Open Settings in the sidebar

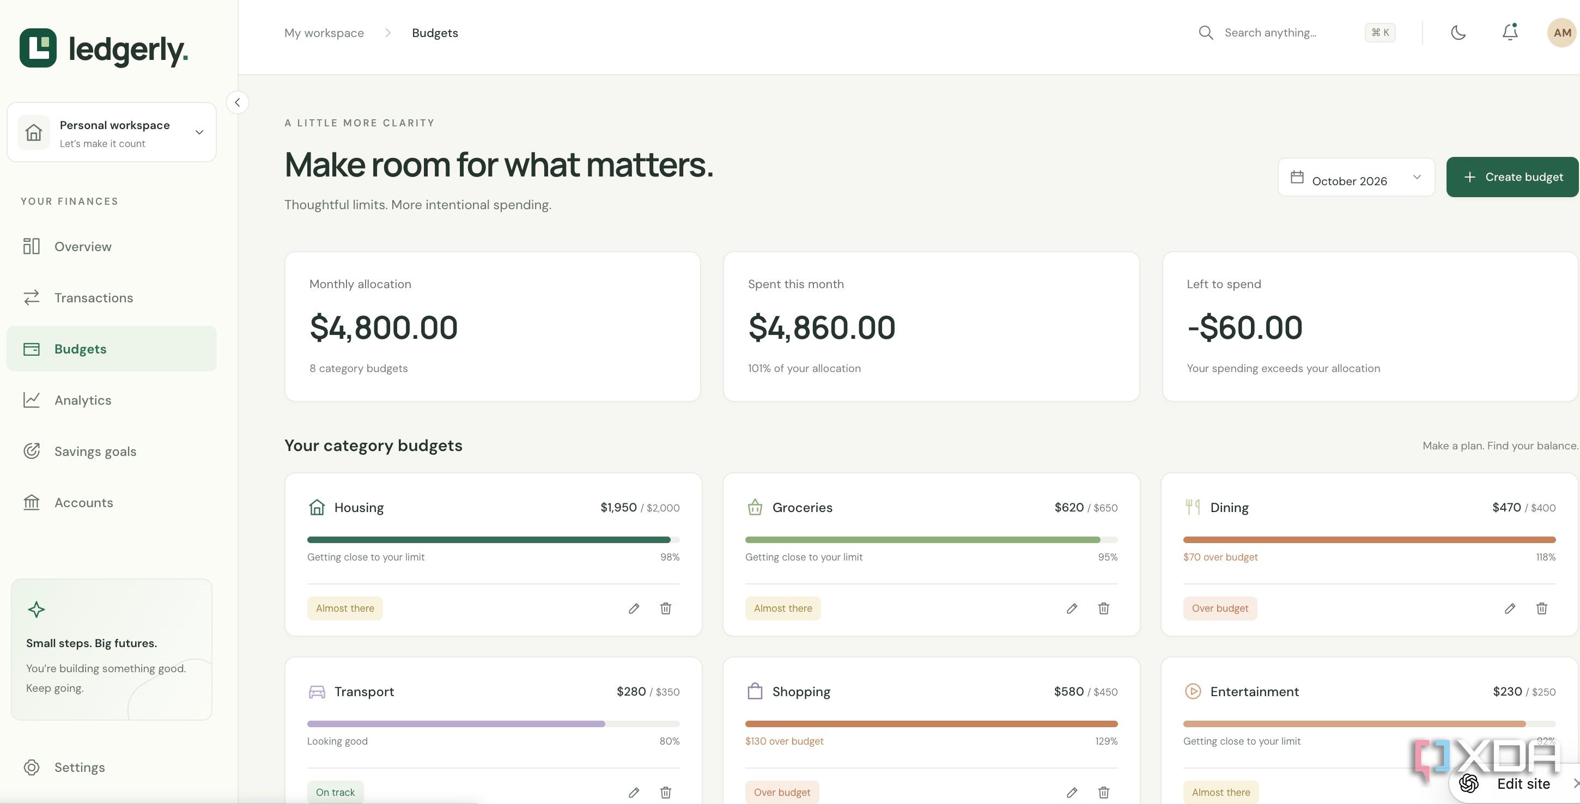[112, 768]
